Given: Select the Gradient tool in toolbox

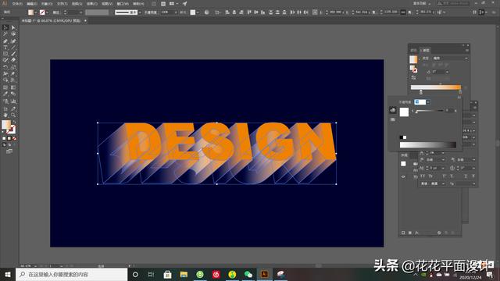Looking at the screenshot, I should pos(13,87).
